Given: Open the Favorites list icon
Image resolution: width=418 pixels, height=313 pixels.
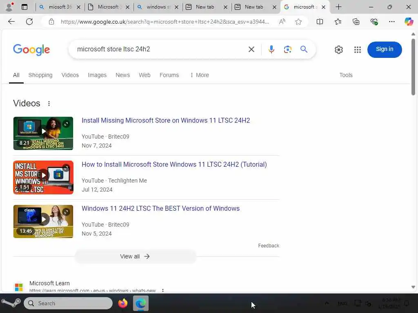Looking at the screenshot, I should click(338, 22).
